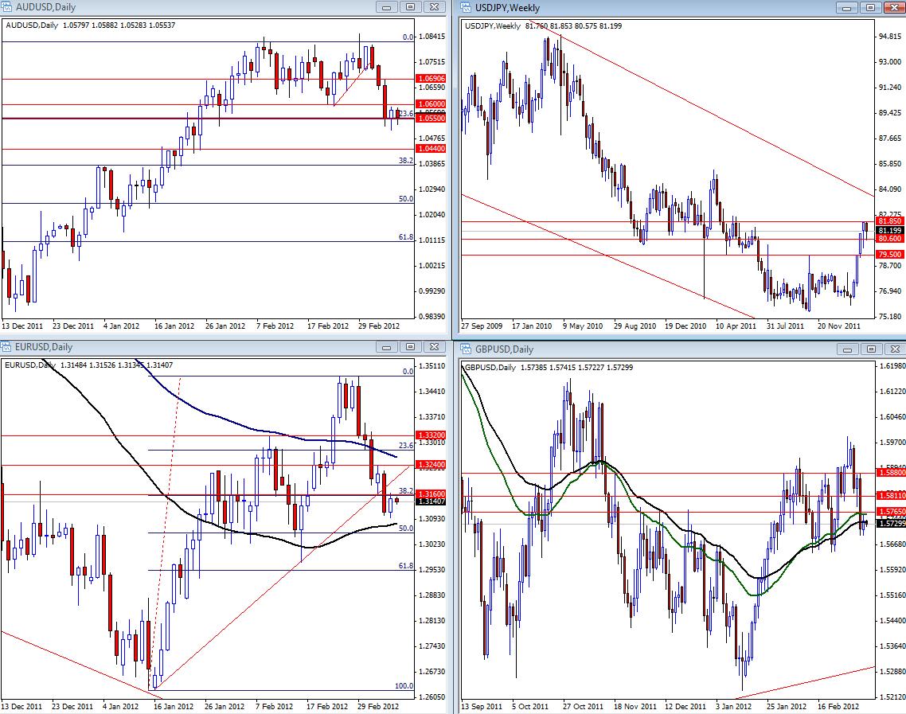Screen dimensions: 906x714
Task: Click the 1.32400 price label on EURUSD
Action: pyautogui.click(x=431, y=464)
